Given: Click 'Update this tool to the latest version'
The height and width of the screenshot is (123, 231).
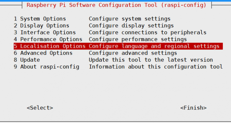Looking at the screenshot, I should 151,60.
